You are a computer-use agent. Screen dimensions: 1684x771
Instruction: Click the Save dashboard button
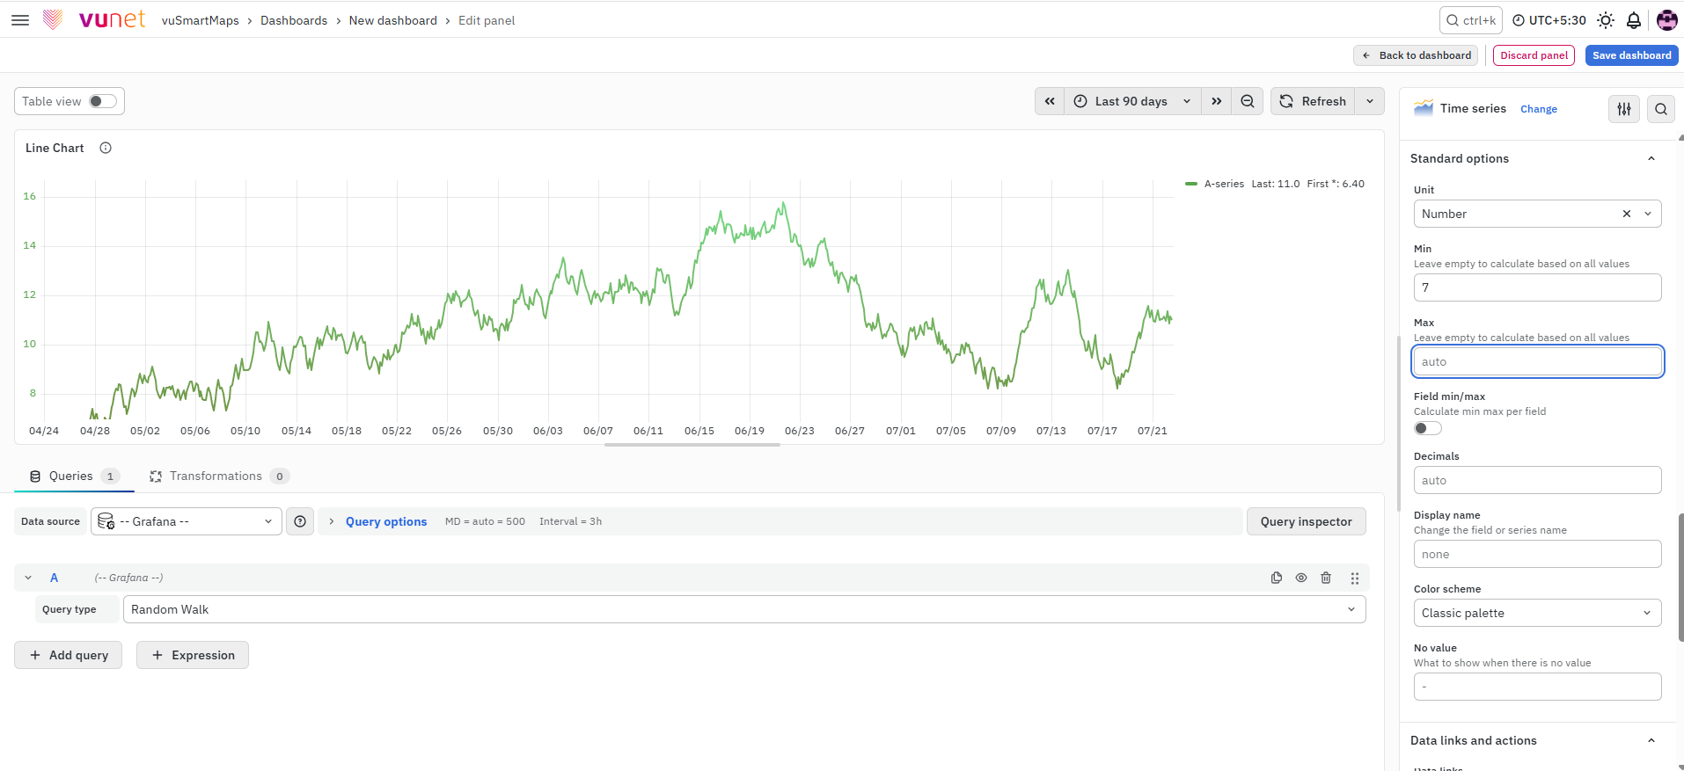[x=1631, y=55]
